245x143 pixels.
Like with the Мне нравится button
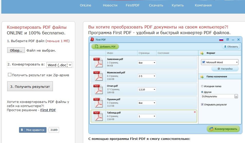33,130
